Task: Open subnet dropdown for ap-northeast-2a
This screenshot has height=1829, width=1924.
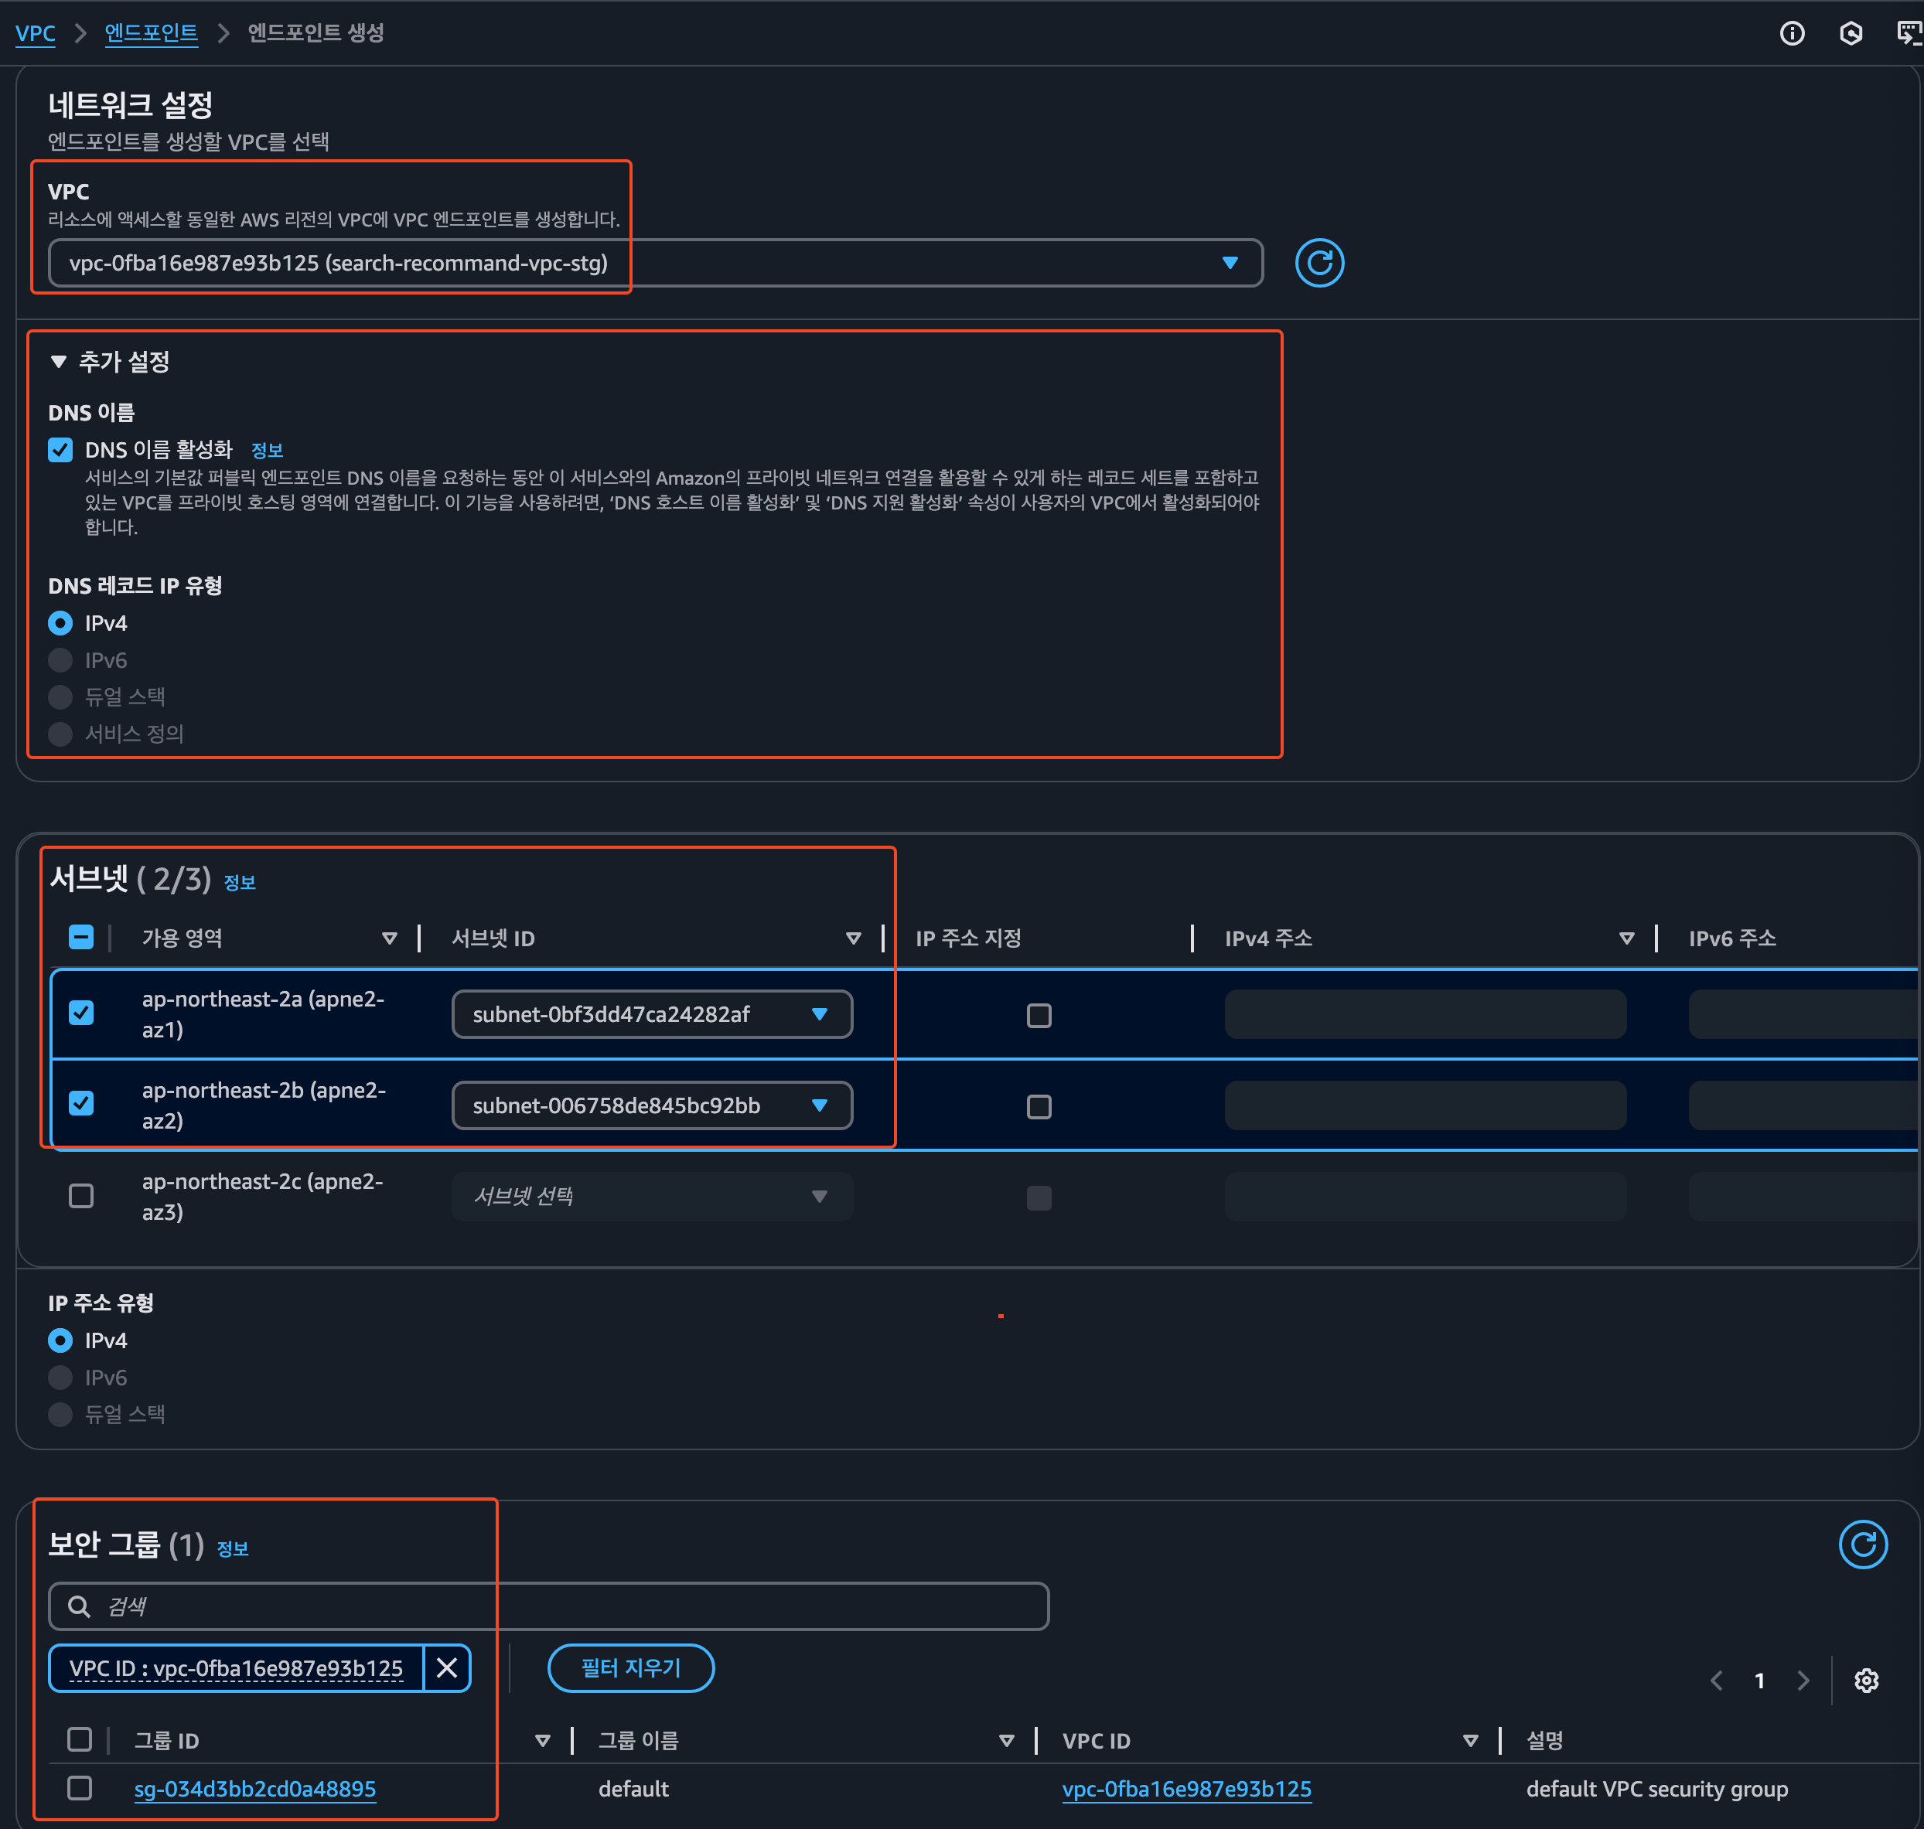Action: [651, 1014]
